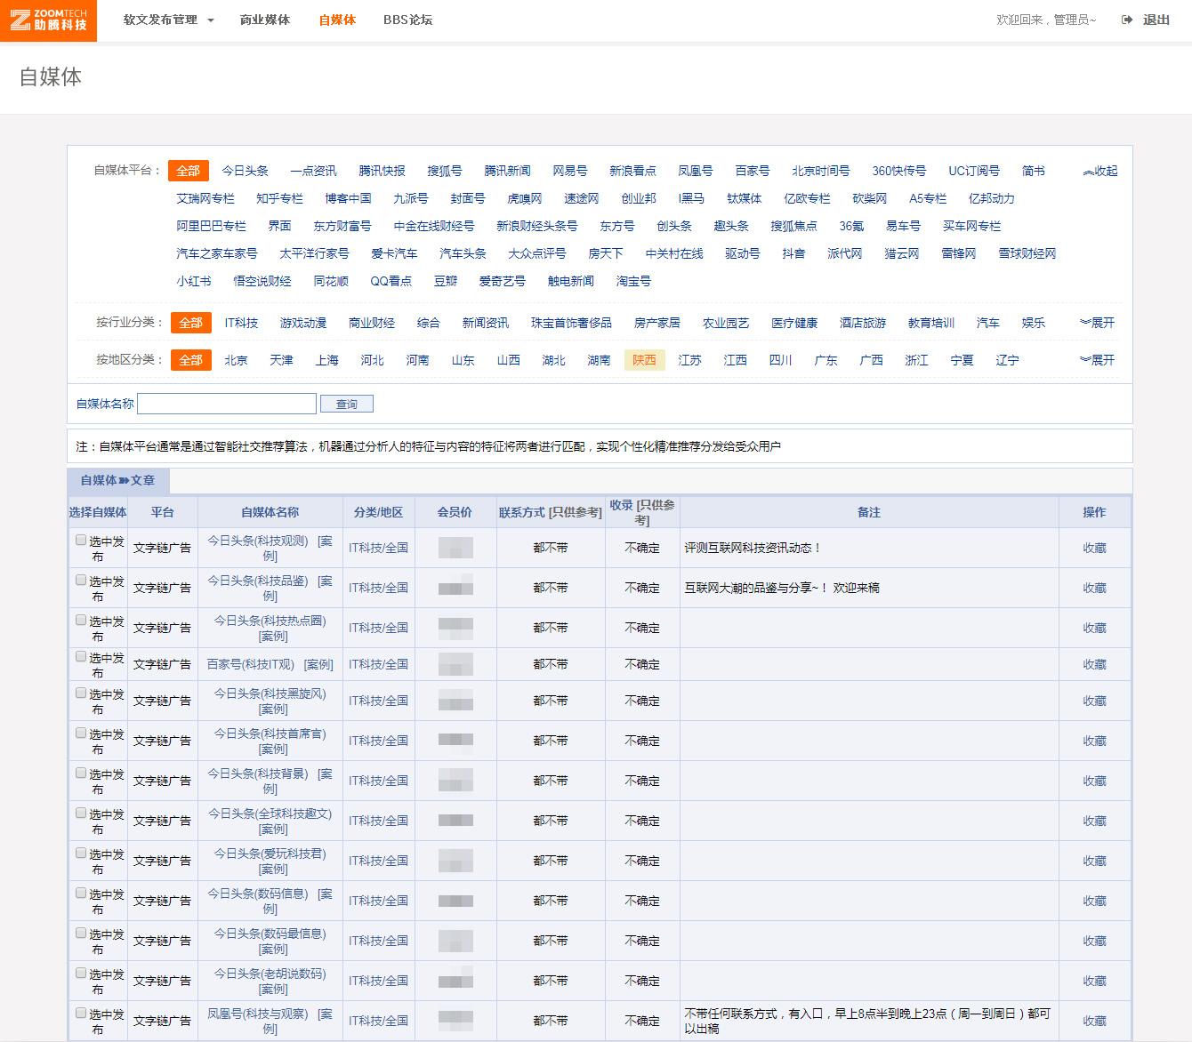Open the 自媒体»文章 tab
This screenshot has width=1192, height=1042.
pyautogui.click(x=117, y=480)
